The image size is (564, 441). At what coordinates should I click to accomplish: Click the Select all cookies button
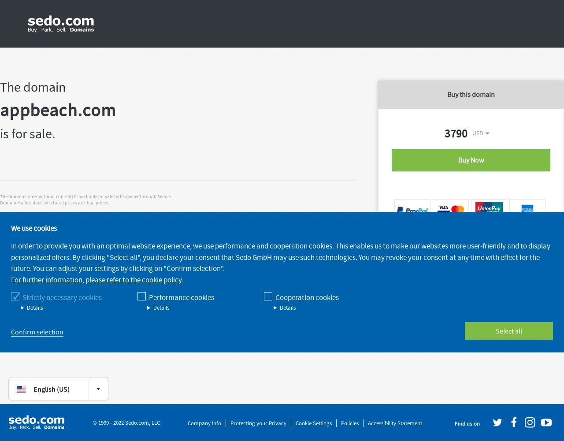[509, 331]
